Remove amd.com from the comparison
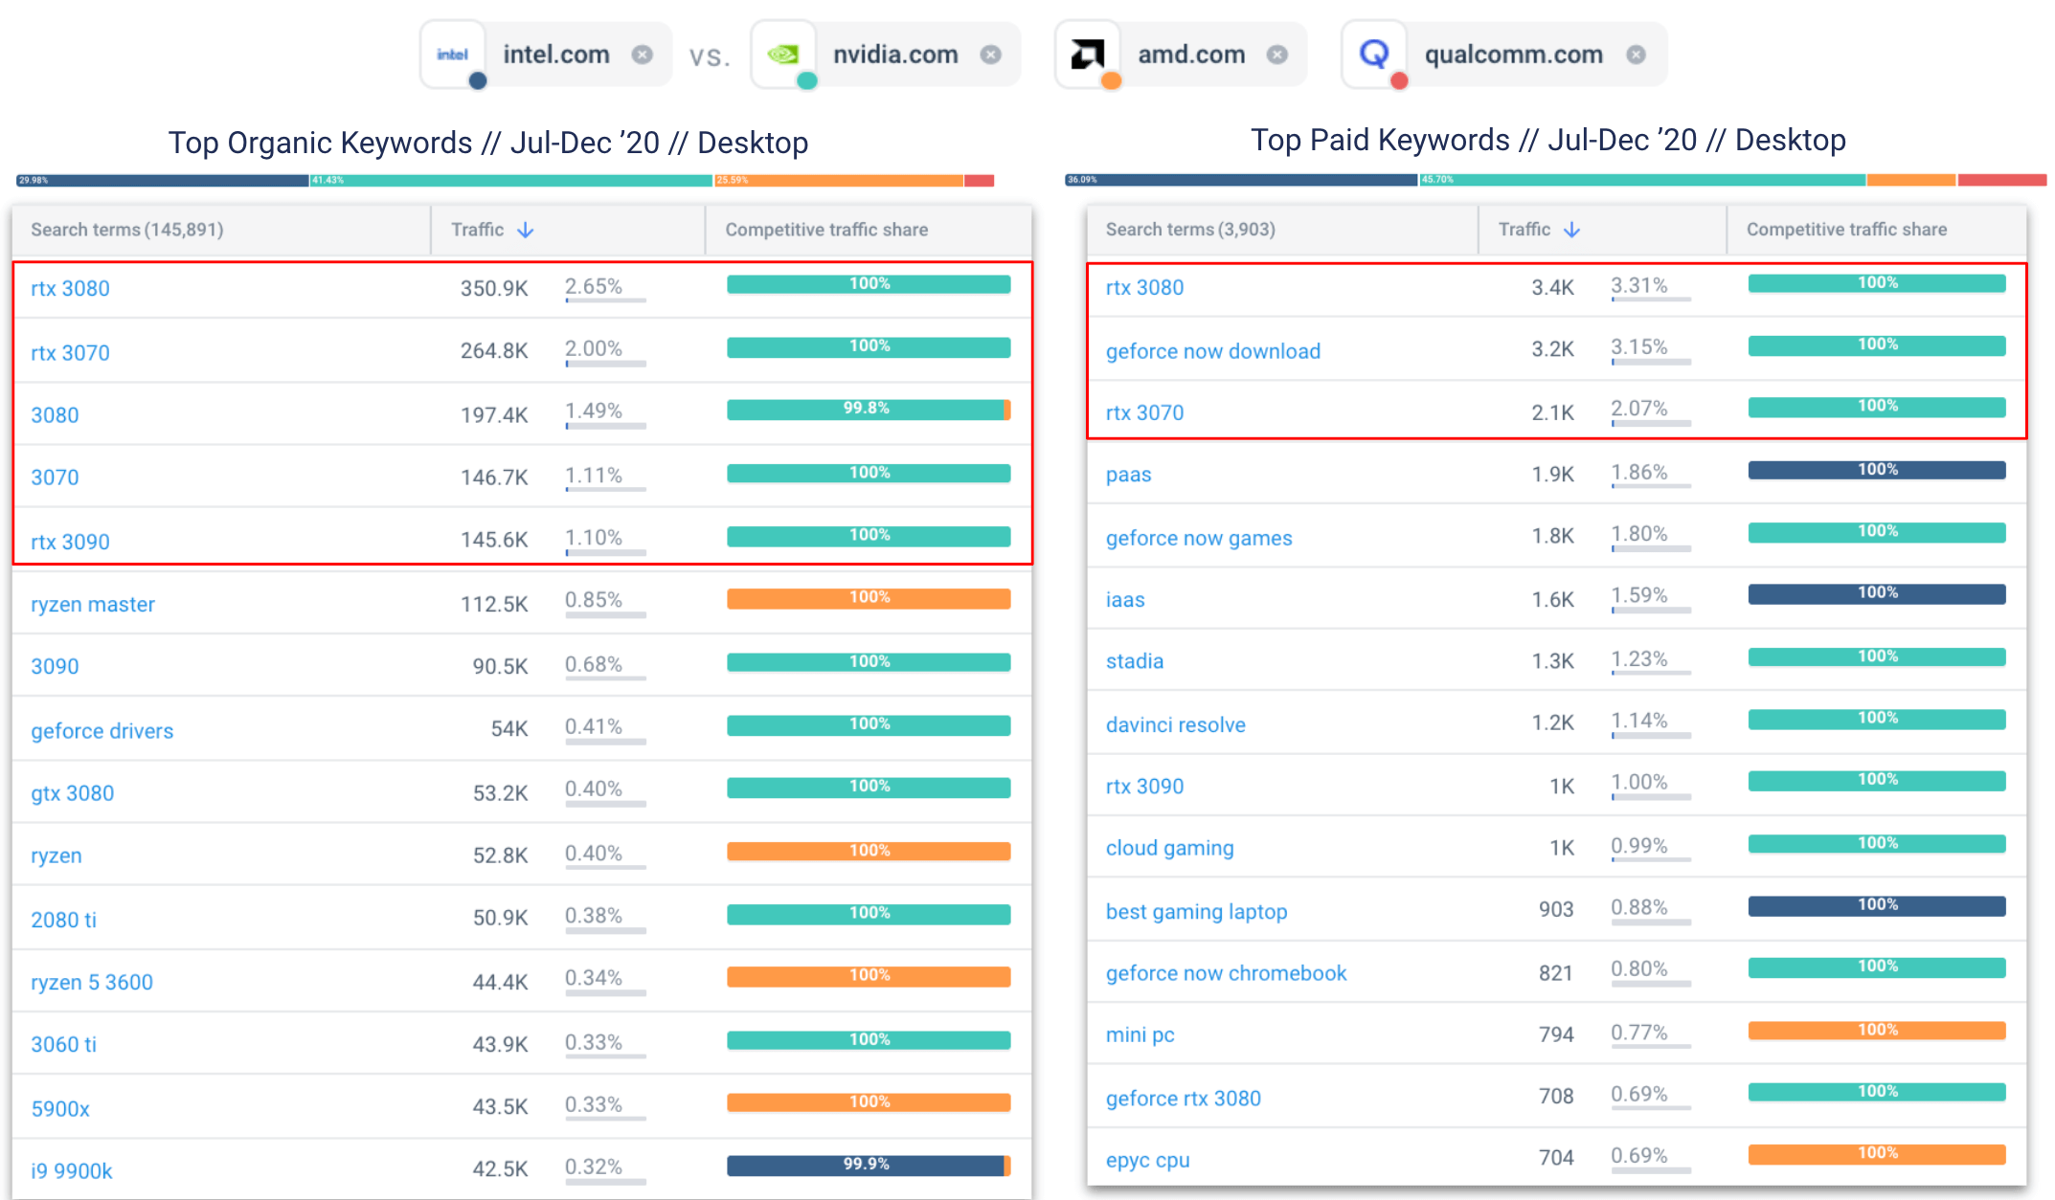 1277,55
